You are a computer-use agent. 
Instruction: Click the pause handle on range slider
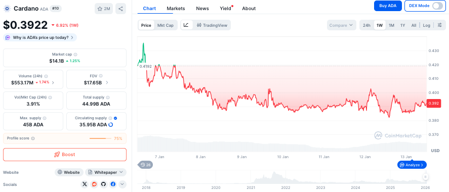pyautogui.click(x=426, y=177)
